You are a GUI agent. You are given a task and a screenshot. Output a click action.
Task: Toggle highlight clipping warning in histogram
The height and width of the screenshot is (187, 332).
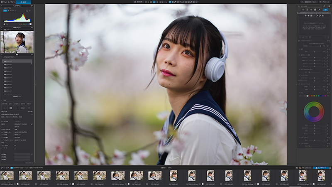7,24
